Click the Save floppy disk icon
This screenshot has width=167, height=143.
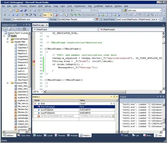(x=21, y=10)
